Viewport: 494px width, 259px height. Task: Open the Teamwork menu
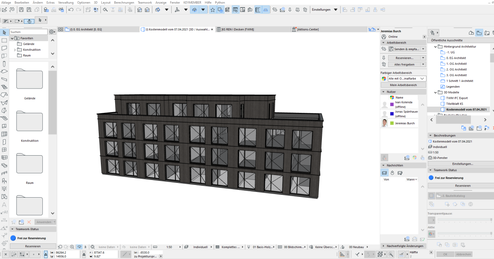click(144, 2)
